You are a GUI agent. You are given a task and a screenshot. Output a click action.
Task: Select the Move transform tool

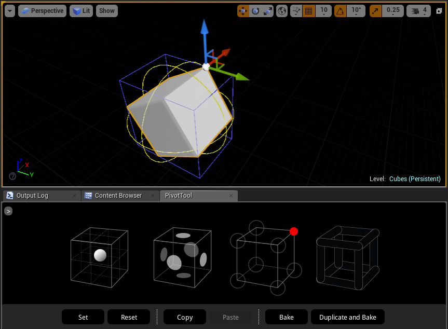[x=243, y=10]
